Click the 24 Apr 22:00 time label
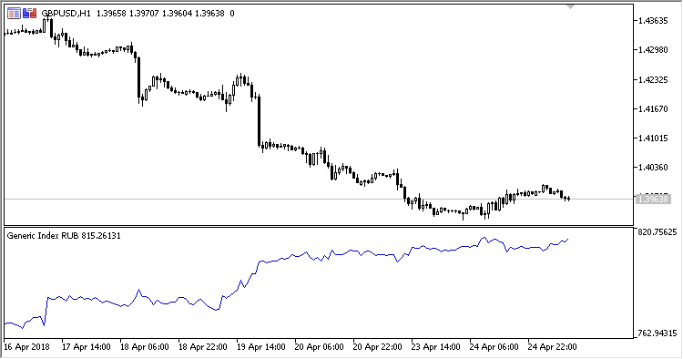 click(x=553, y=347)
